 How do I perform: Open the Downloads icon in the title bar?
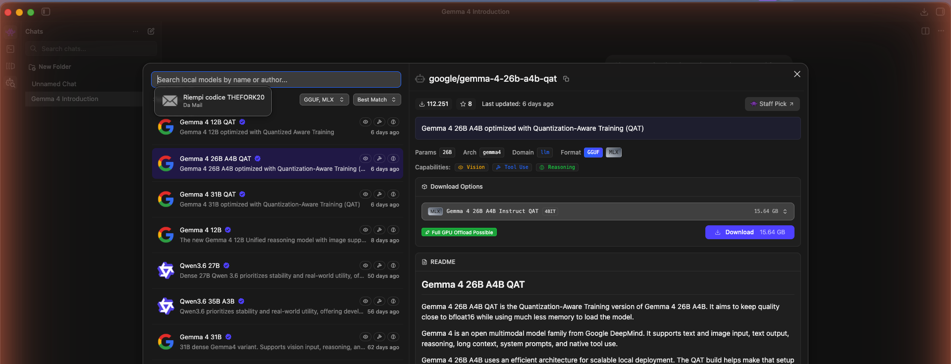(x=924, y=12)
